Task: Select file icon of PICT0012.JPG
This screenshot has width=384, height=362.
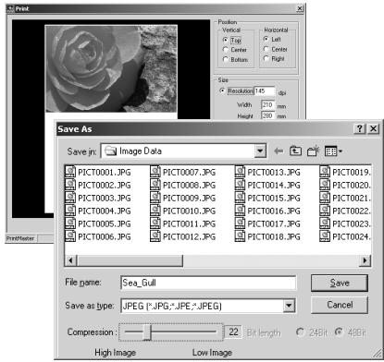Action: coord(155,236)
